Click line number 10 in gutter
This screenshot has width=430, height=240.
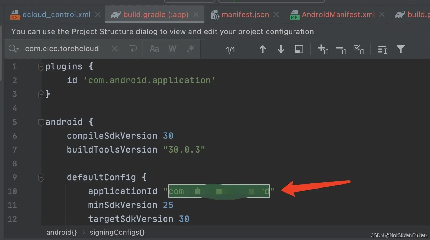tap(12, 191)
